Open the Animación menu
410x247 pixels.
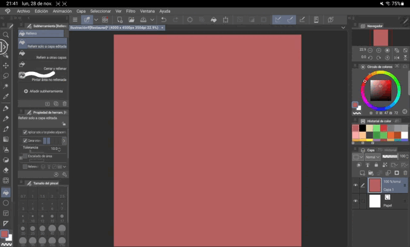coord(62,11)
